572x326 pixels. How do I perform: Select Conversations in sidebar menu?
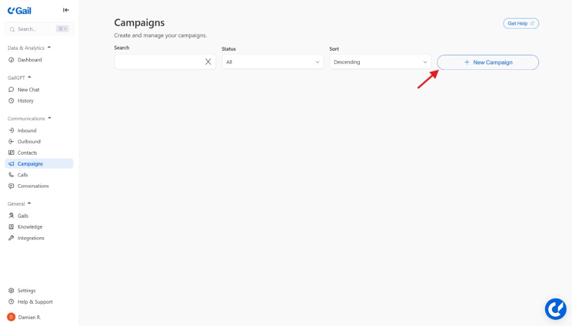pos(33,186)
